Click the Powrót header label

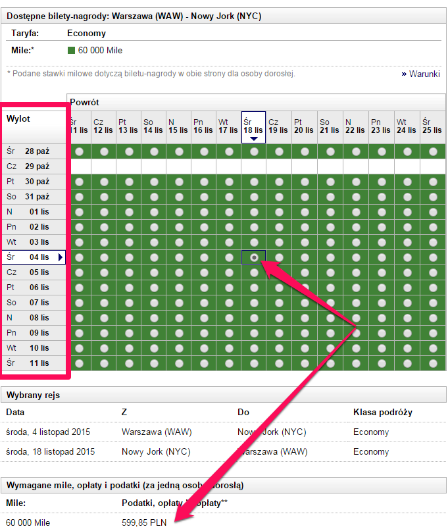85,102
